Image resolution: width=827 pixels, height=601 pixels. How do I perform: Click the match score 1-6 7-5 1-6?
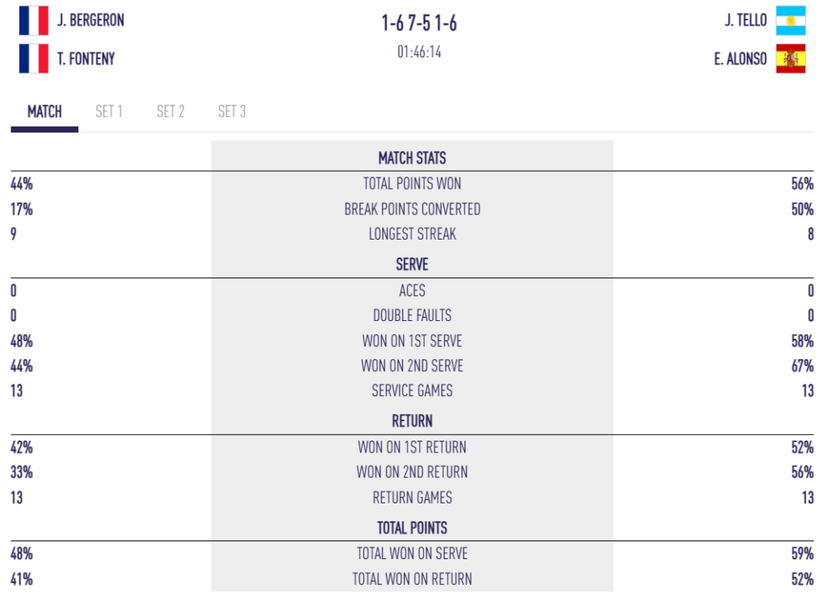[x=419, y=23]
